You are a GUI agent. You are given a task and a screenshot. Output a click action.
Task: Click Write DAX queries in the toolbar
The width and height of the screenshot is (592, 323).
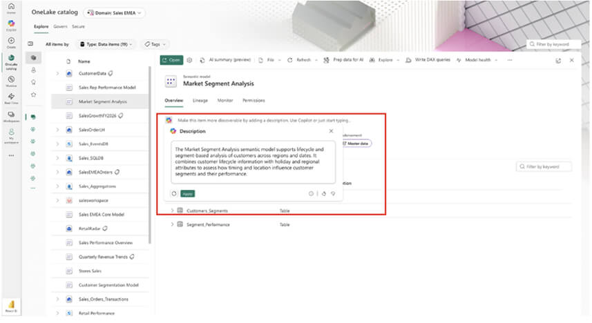point(428,60)
